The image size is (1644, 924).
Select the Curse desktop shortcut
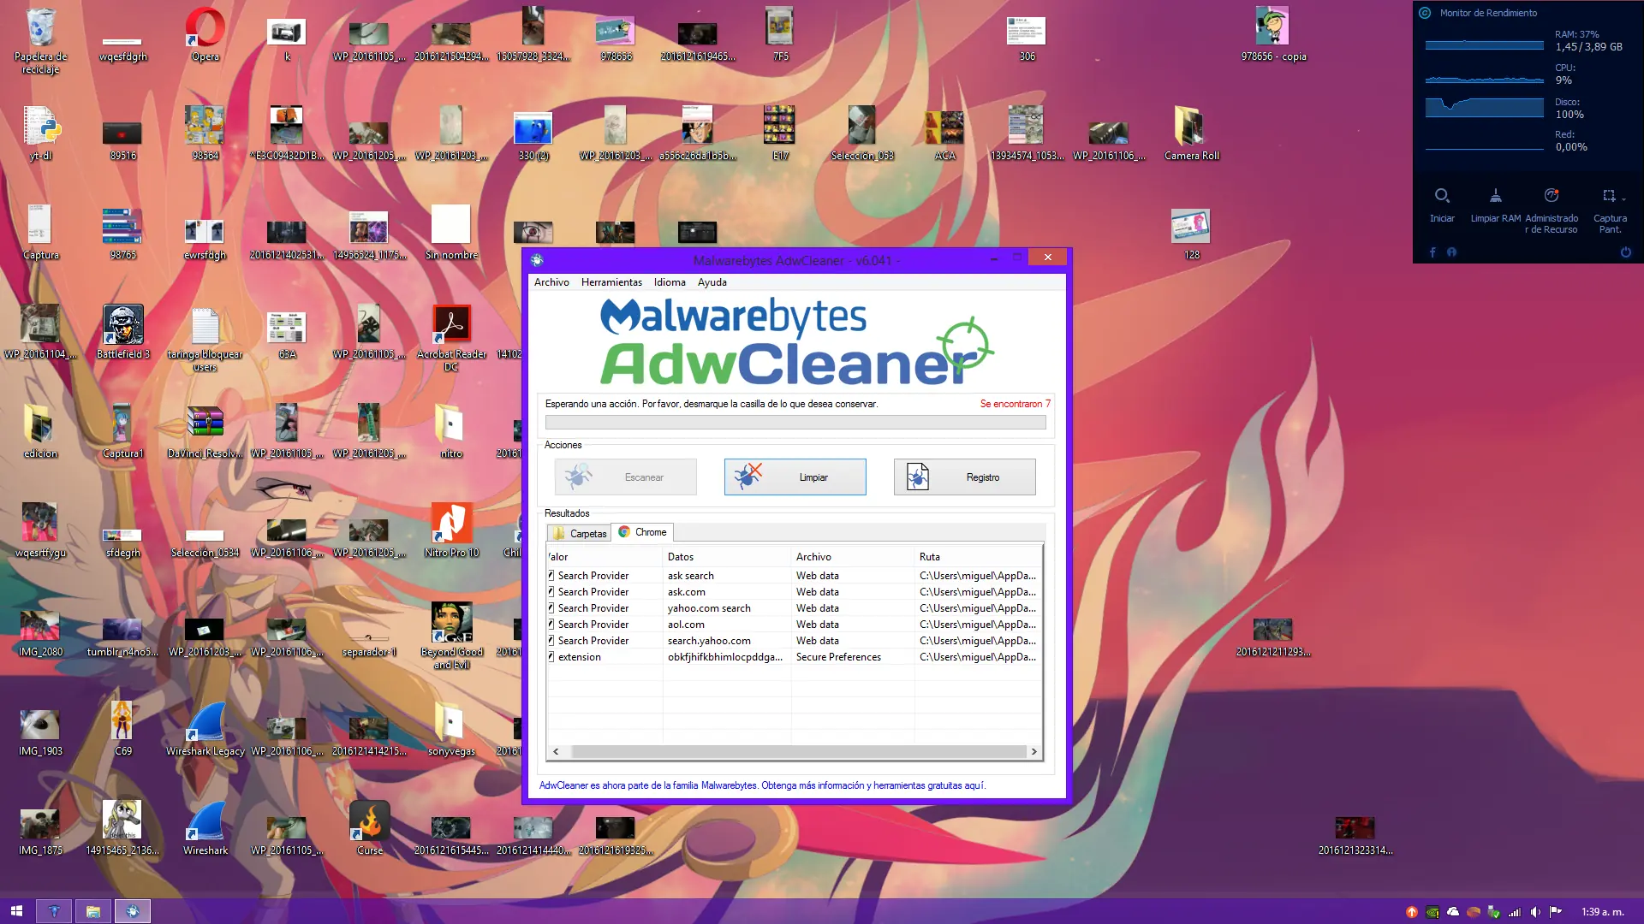[369, 828]
